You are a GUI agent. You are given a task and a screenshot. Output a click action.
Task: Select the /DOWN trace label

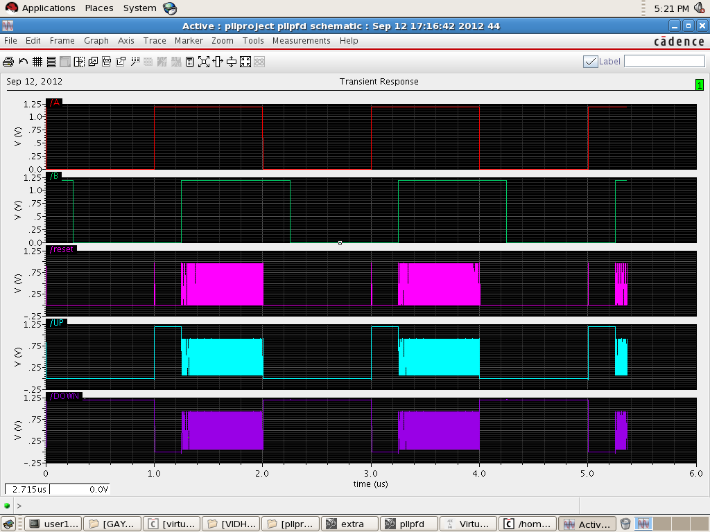64,396
